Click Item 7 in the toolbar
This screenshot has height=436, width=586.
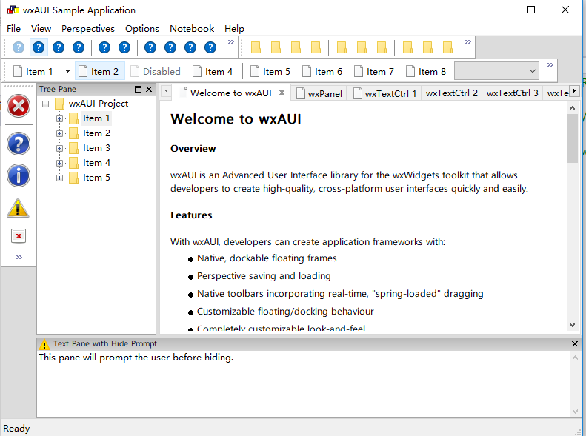(x=374, y=71)
